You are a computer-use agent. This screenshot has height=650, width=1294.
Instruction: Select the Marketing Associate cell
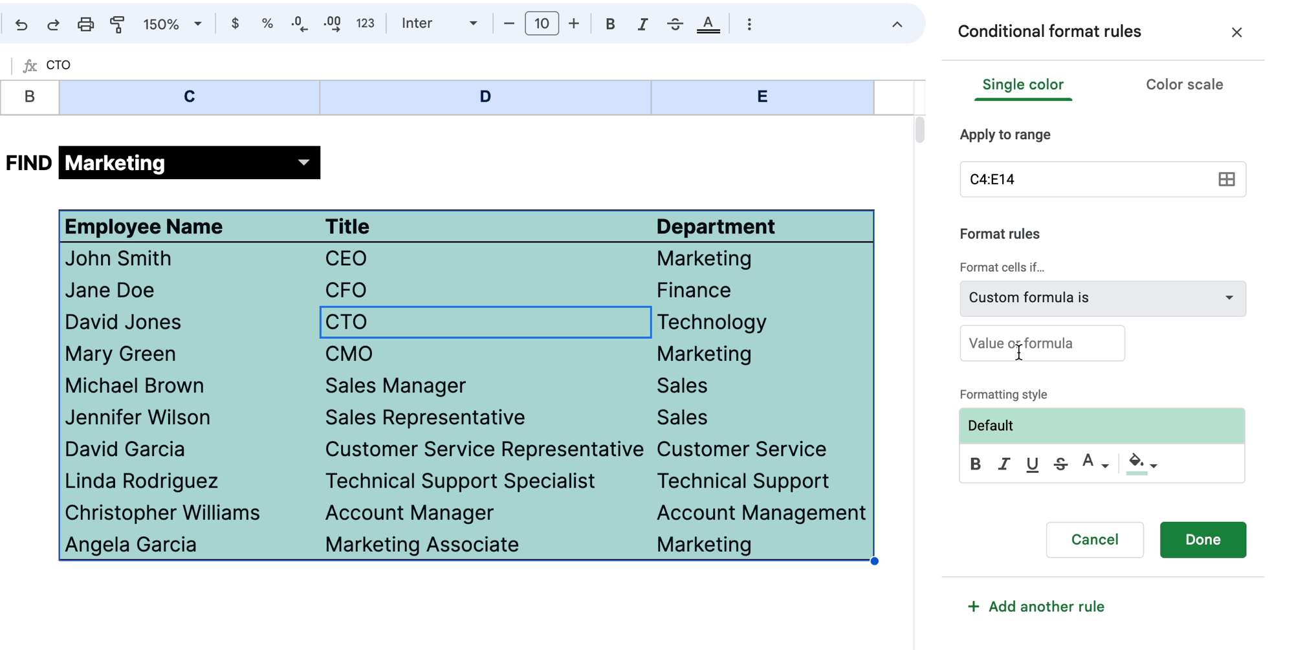coord(485,544)
